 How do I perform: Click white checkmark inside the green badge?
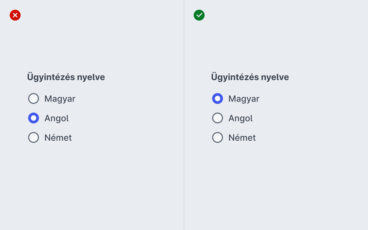(199, 15)
